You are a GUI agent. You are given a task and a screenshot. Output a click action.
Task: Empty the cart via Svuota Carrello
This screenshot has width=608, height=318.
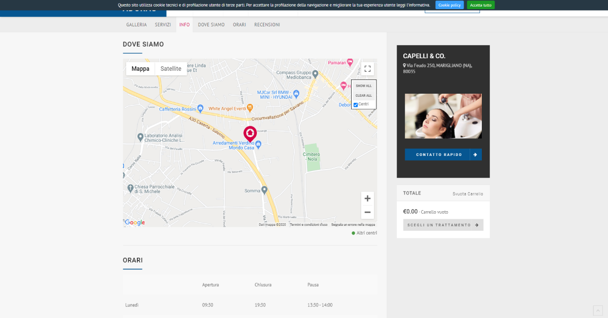pos(468,194)
